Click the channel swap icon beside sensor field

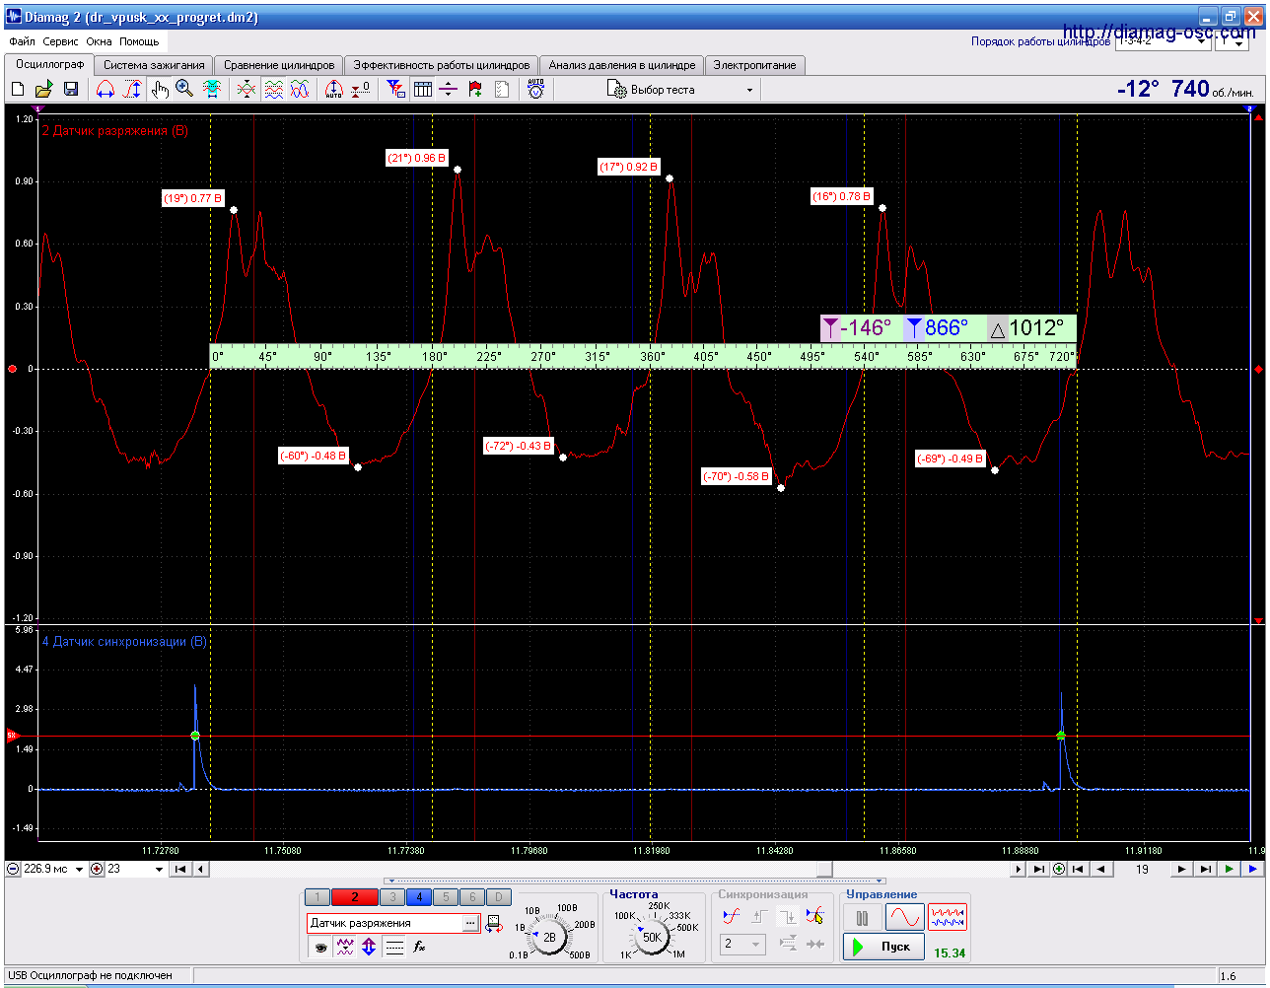[494, 924]
